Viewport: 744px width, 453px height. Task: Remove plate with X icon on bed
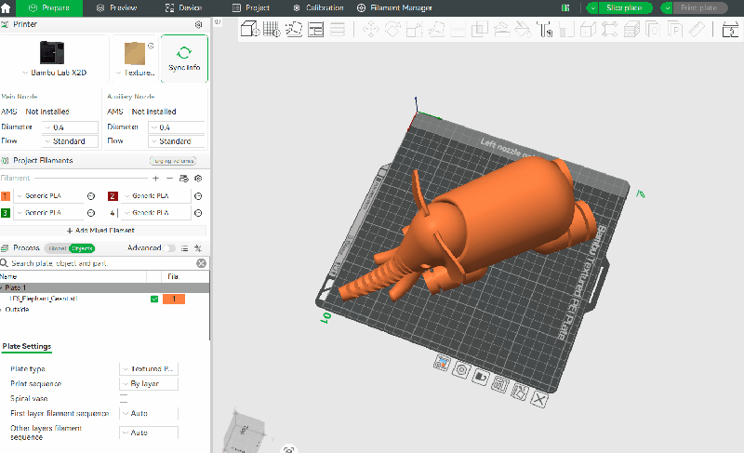(x=538, y=399)
